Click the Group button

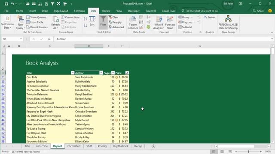pyautogui.click(x=183, y=17)
